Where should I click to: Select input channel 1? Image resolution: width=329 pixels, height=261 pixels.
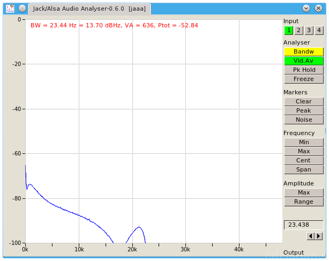tap(289, 31)
